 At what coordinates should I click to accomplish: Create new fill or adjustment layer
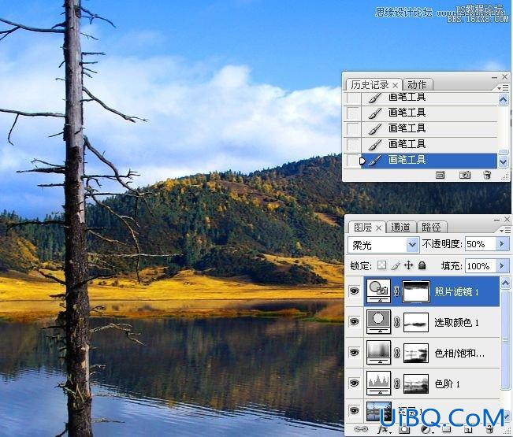[x=426, y=429]
